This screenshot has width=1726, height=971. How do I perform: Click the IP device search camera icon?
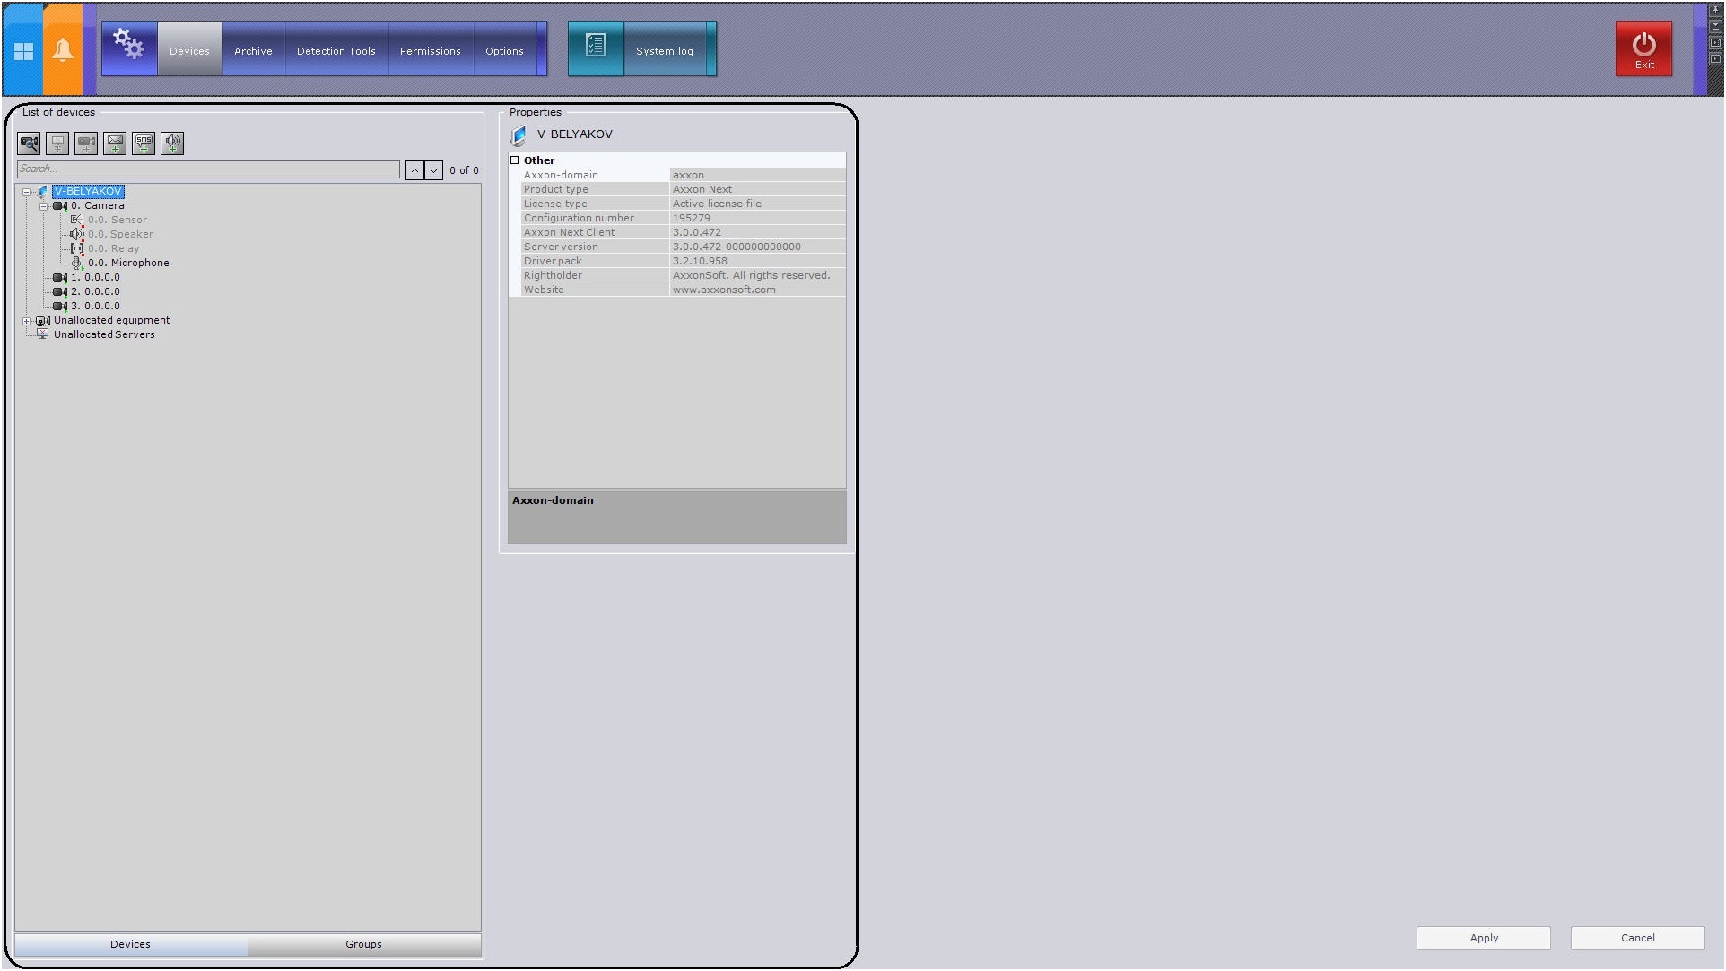pyautogui.click(x=29, y=143)
